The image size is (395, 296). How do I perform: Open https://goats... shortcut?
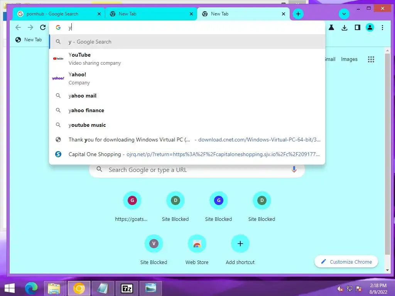(x=132, y=208)
